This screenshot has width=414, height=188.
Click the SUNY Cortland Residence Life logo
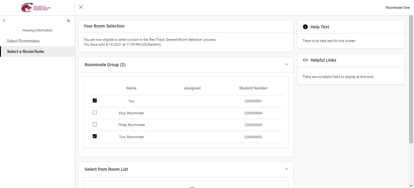click(x=36, y=8)
